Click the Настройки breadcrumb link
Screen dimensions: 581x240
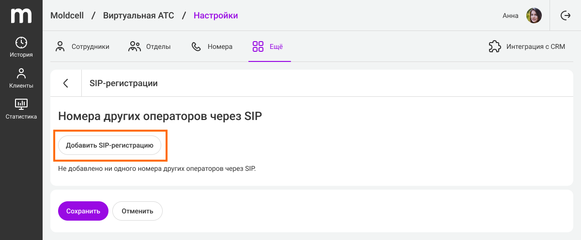click(x=215, y=15)
